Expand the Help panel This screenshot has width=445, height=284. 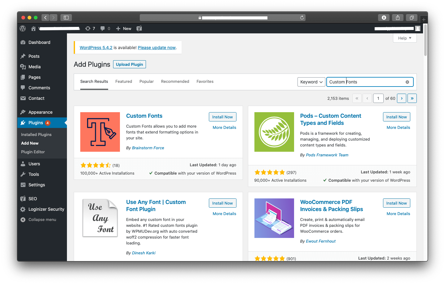coord(405,38)
